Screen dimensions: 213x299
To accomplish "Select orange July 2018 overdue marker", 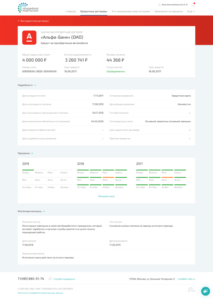I will (108, 178).
